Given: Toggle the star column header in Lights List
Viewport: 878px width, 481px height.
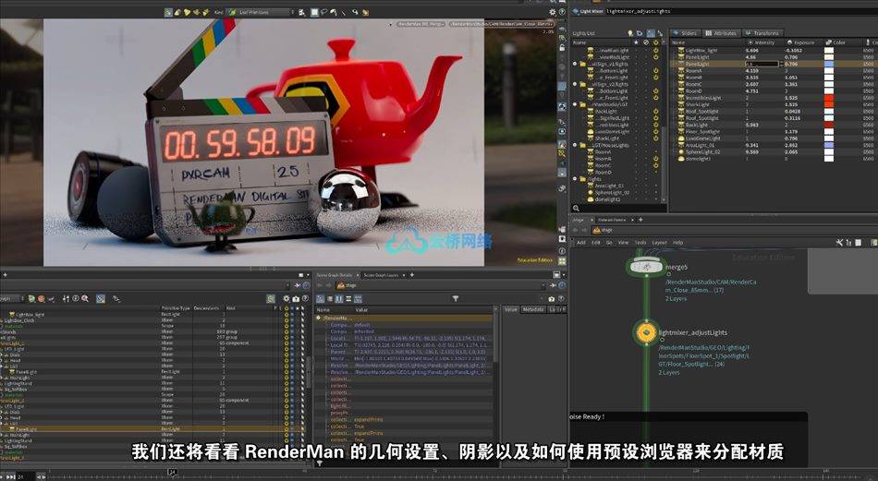Looking at the screenshot, I should coord(636,42).
